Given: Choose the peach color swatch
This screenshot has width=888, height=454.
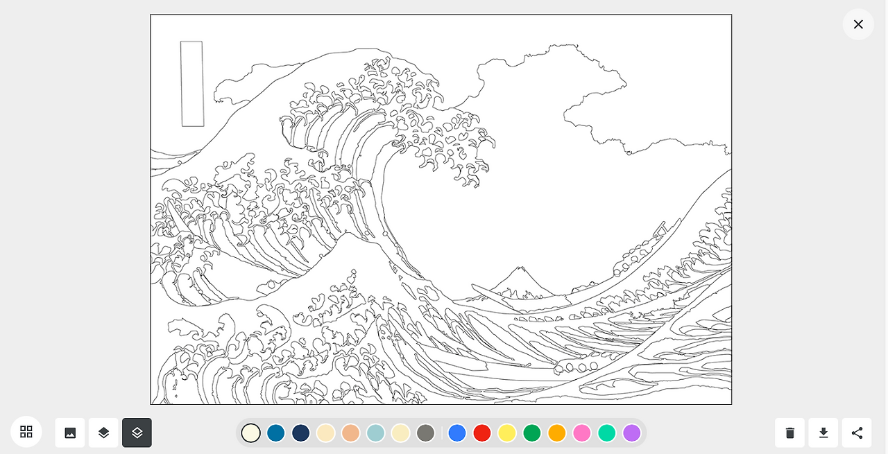Looking at the screenshot, I should point(351,433).
